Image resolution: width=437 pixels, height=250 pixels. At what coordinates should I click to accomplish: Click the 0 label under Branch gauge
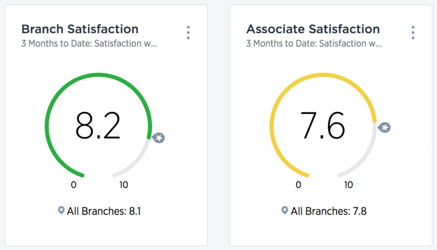(x=74, y=185)
